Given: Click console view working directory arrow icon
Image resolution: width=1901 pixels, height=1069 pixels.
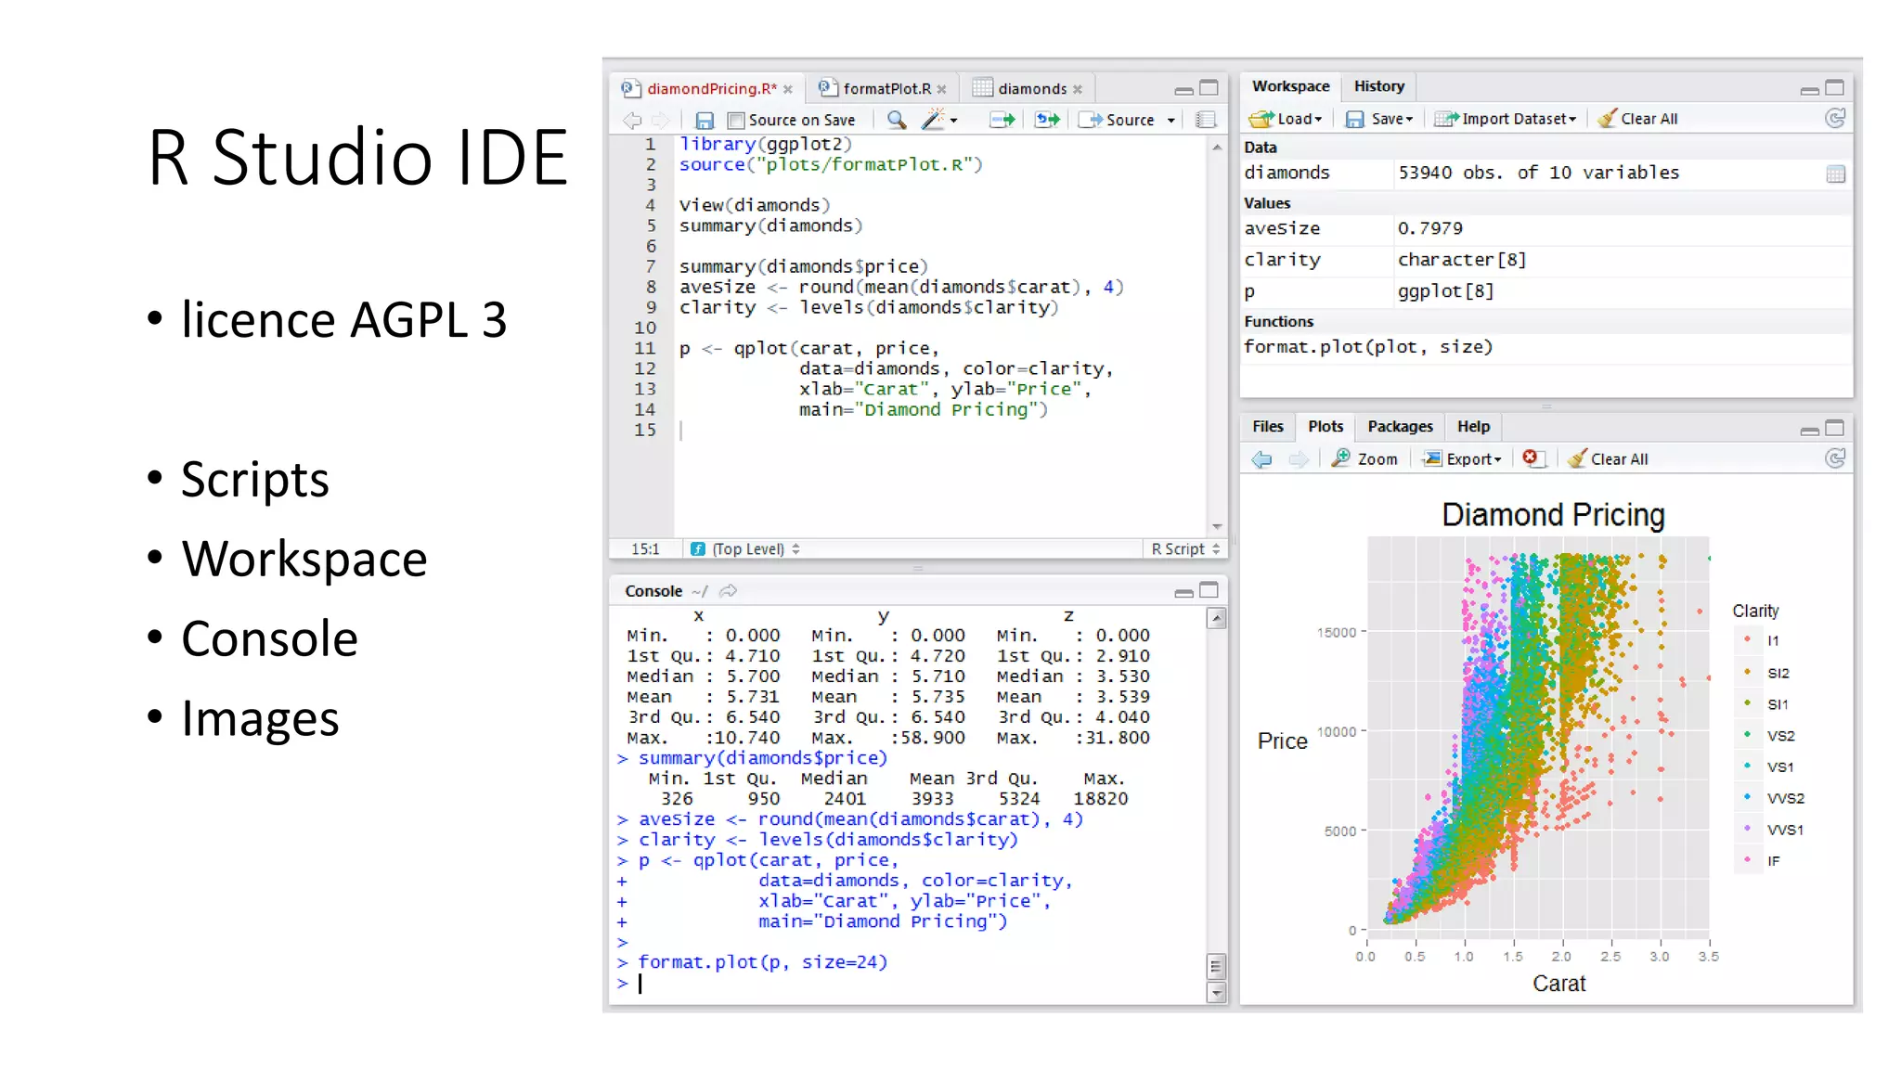Looking at the screenshot, I should 729,591.
